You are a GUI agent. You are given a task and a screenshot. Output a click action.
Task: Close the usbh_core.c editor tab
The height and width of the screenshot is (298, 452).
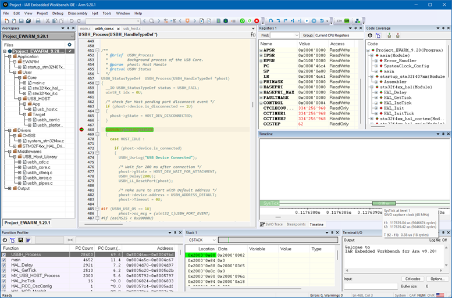pyautogui.click(x=118, y=29)
